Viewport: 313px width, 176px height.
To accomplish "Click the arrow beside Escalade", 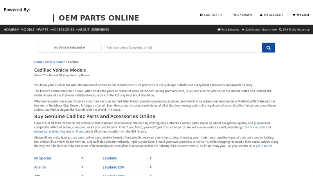I will (151, 158).
